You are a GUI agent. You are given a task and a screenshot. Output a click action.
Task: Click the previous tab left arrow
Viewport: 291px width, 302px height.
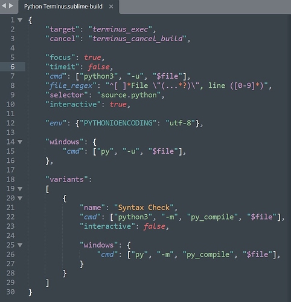pos(4,5)
